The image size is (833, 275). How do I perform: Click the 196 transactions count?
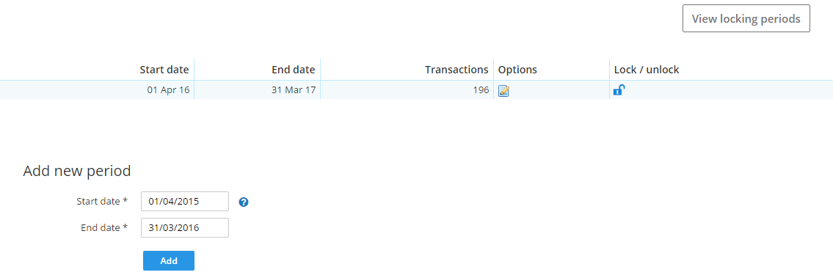[481, 89]
